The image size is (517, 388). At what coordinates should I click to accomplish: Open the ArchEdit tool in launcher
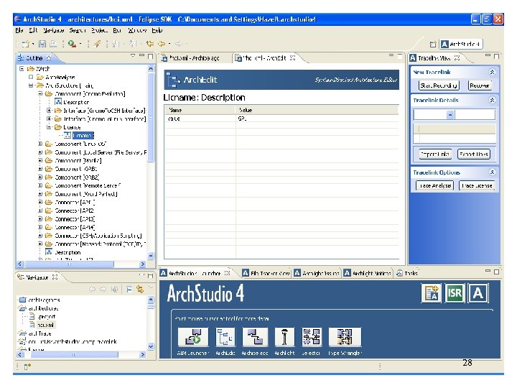(x=225, y=336)
